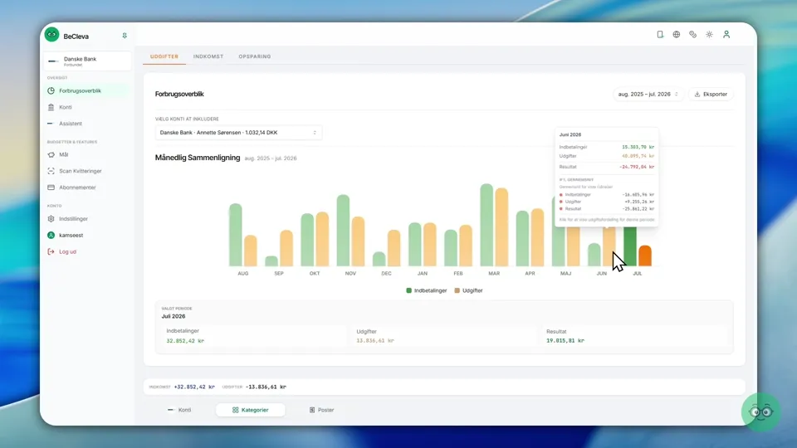Switch to the Indkomst tab

tap(208, 56)
